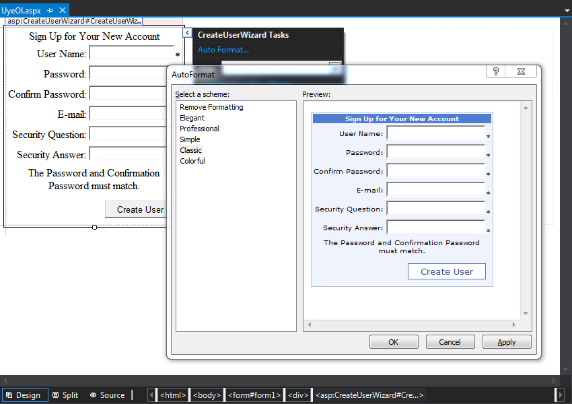The image size is (572, 404).
Task: Close the UyeOl.aspx tab
Action: [63, 10]
